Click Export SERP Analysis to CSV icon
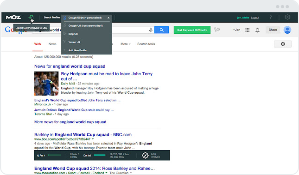This screenshot has height=175, width=299. tap(31, 18)
